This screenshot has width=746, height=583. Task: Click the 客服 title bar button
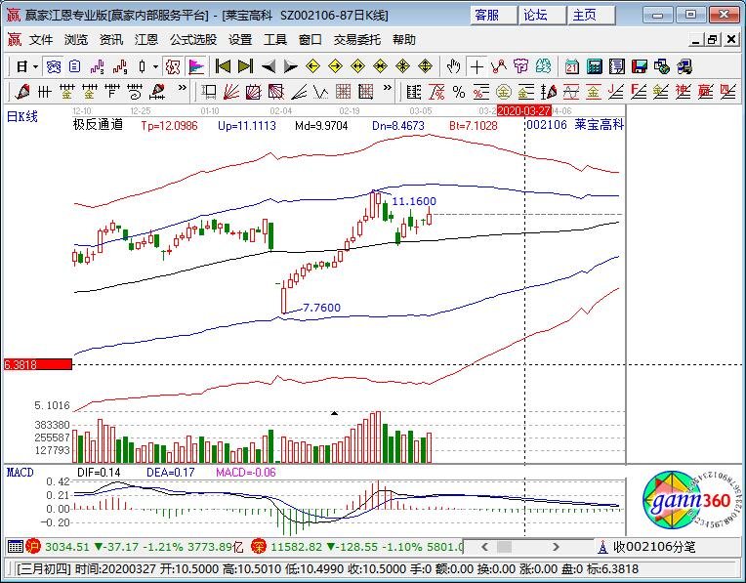pyautogui.click(x=493, y=16)
